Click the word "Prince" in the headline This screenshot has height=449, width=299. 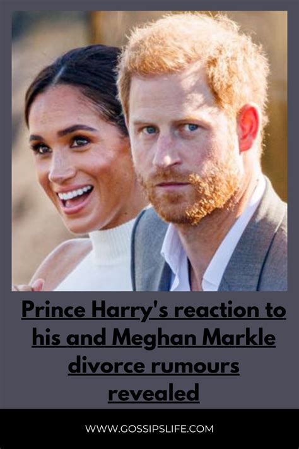(x=53, y=310)
